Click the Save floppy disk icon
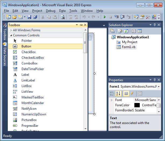Viewport: 165px width, 141px height. [29, 17]
